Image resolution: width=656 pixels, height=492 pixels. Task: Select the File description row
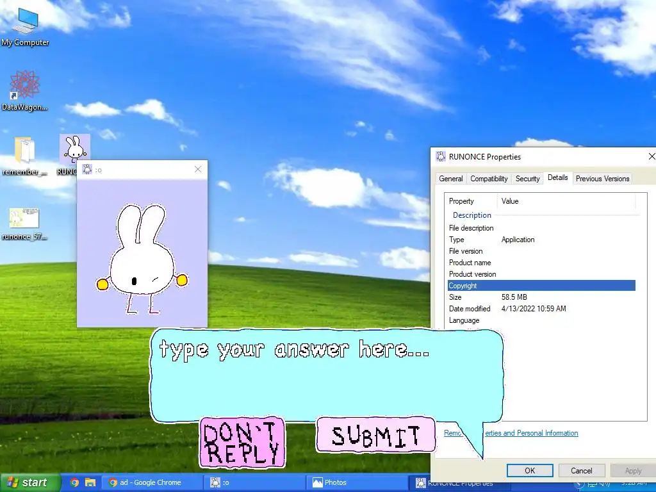tap(541, 228)
